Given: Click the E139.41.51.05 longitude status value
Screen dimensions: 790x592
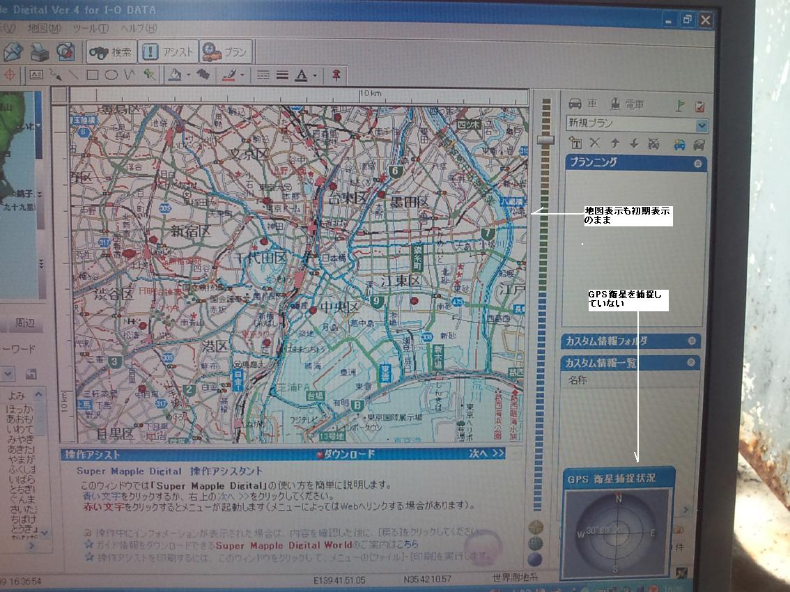Looking at the screenshot, I should [339, 580].
